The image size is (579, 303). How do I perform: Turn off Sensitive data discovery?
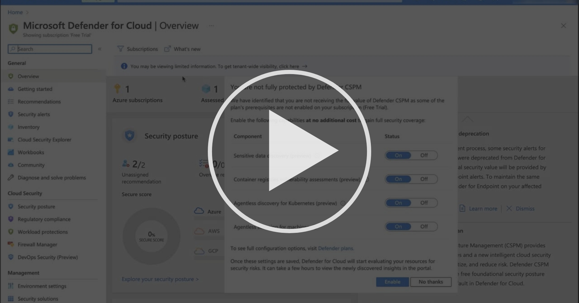coord(424,155)
